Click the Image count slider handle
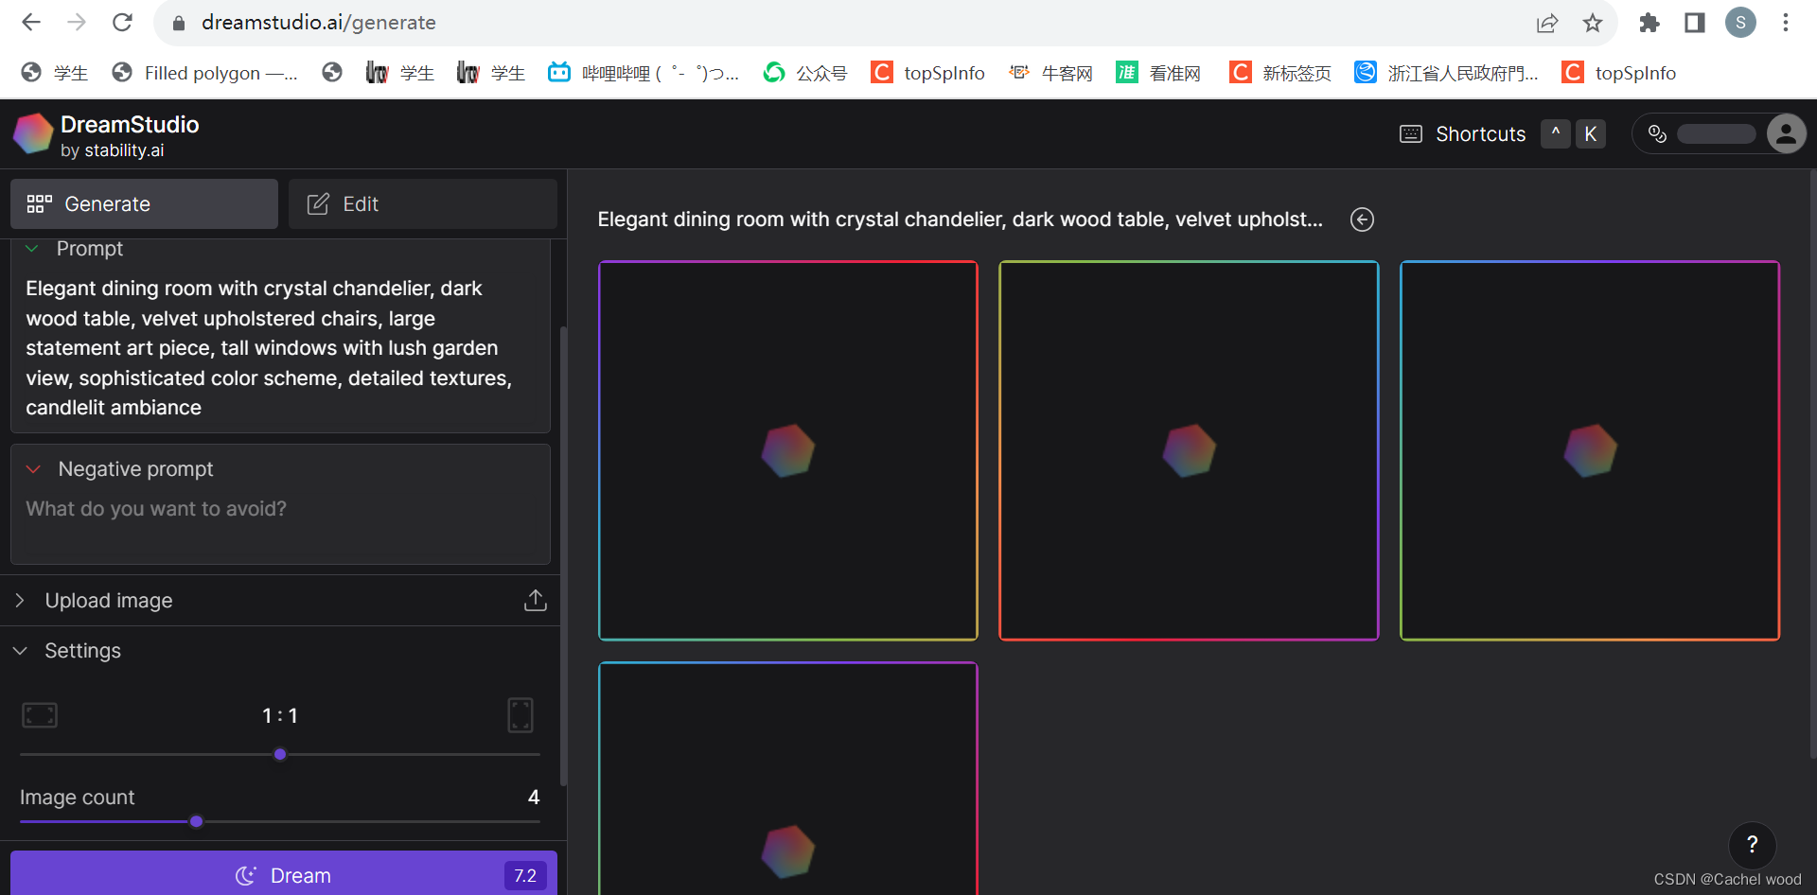This screenshot has width=1817, height=895. tap(196, 821)
